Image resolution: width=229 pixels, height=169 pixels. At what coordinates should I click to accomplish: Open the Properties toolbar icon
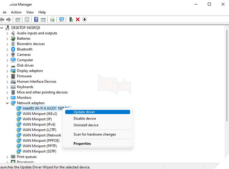(x=27, y=19)
